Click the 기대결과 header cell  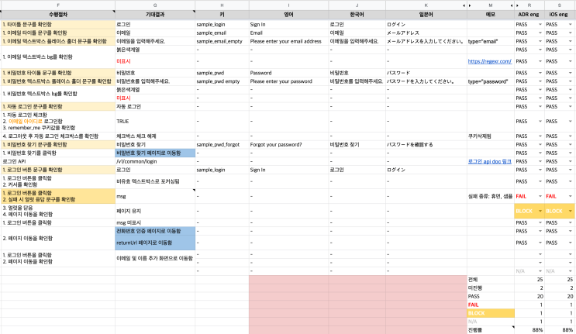tap(155, 15)
